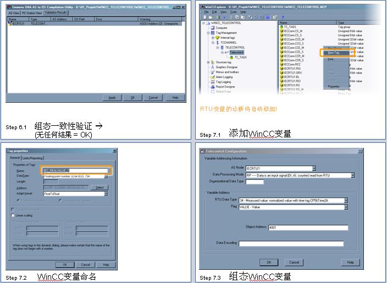The height and width of the screenshot is (283, 387).
Task: Click OK in the Tag properties dialog
Action: (x=65, y=265)
